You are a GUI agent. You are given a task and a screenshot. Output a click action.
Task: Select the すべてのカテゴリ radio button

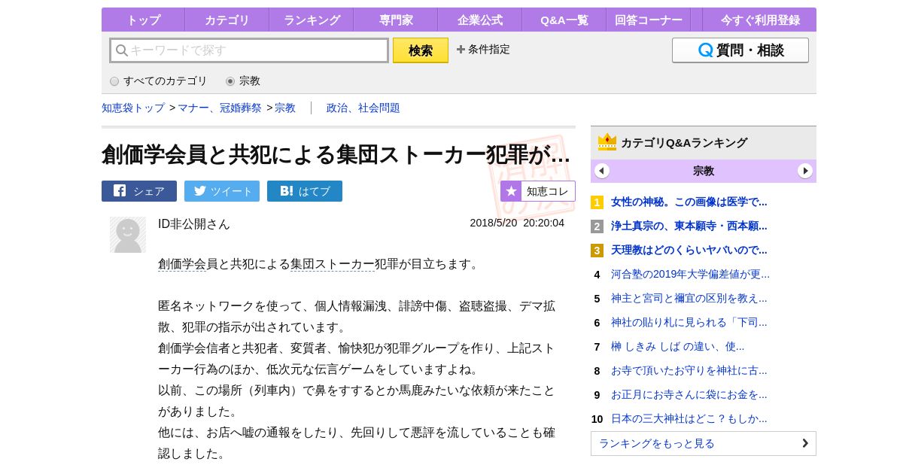[x=114, y=81]
